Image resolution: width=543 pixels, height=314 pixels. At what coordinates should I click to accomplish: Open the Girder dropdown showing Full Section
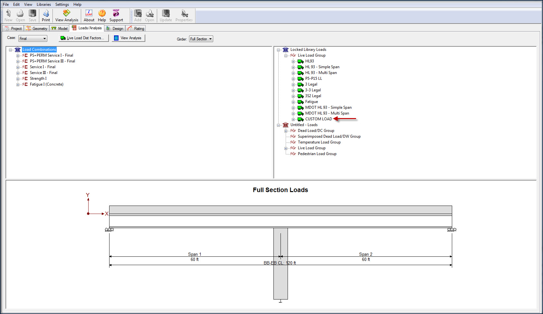201,39
